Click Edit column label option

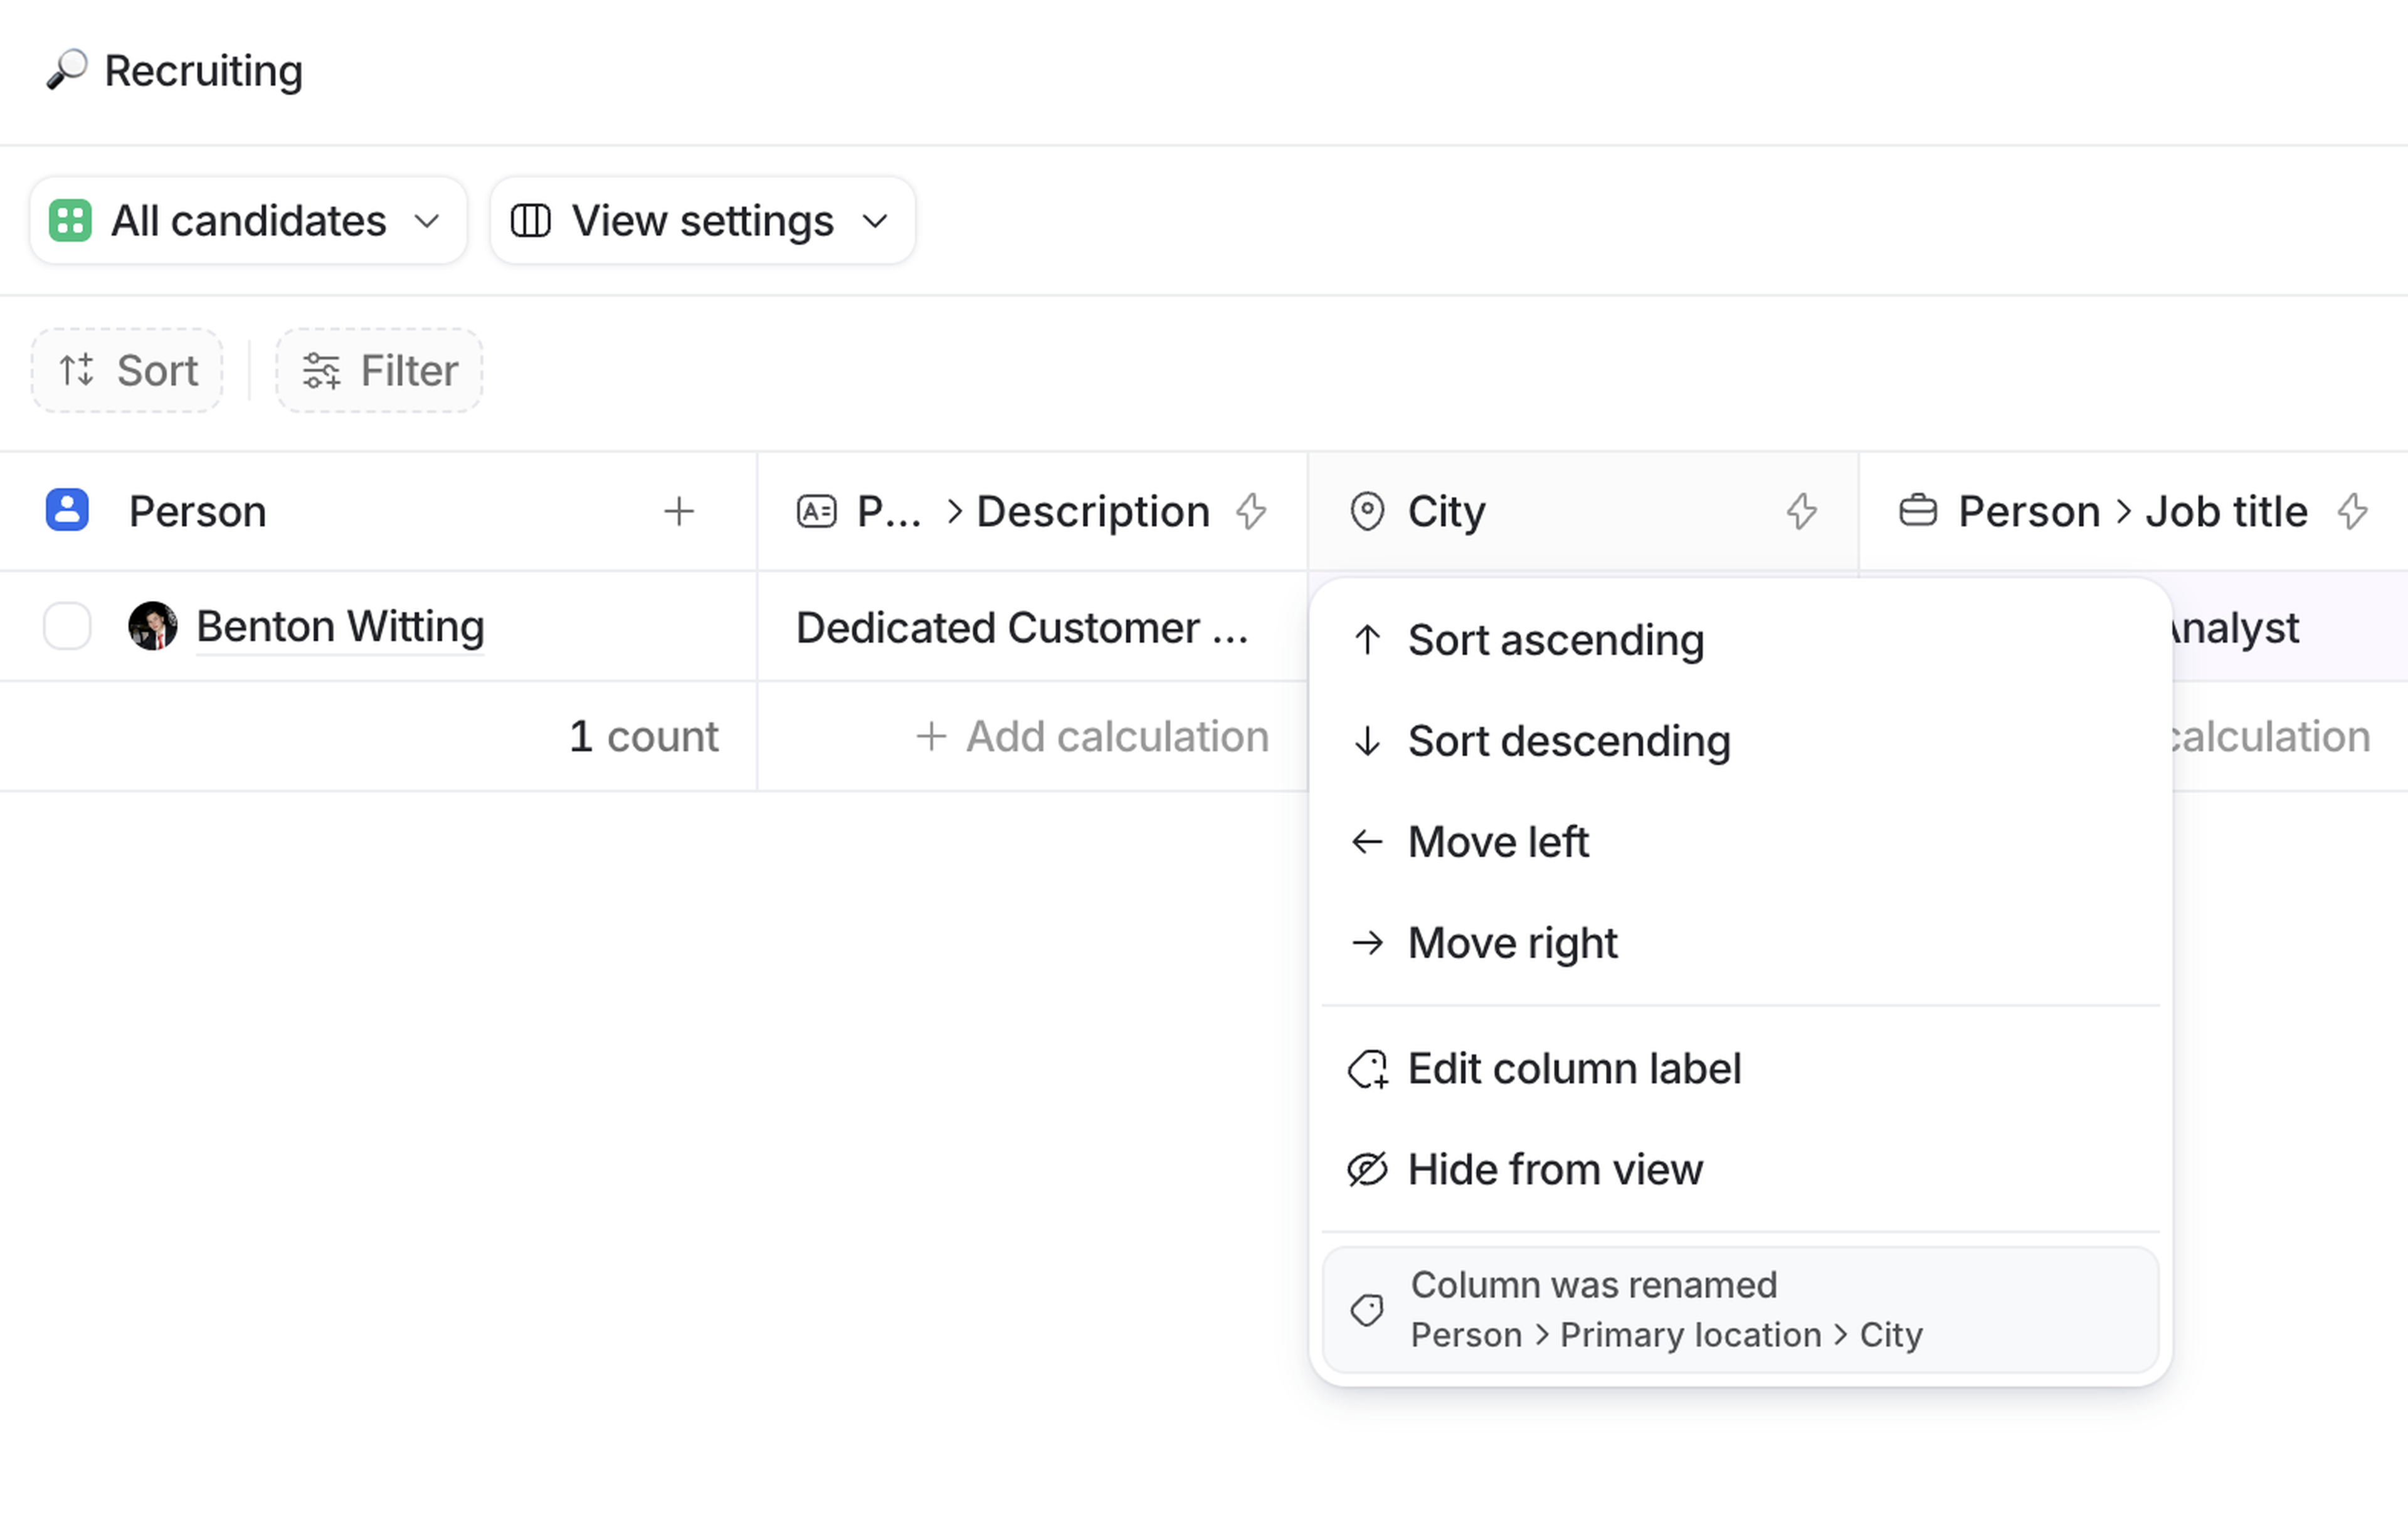1574,1069
